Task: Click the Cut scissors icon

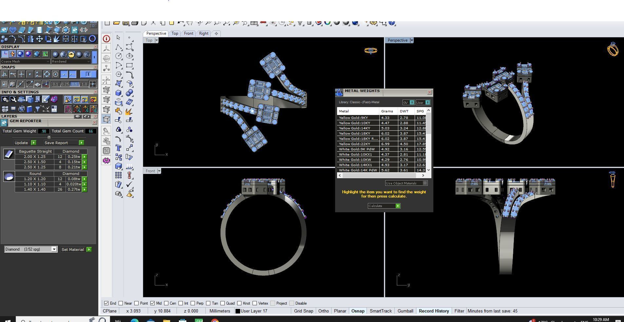Action: pyautogui.click(x=153, y=23)
